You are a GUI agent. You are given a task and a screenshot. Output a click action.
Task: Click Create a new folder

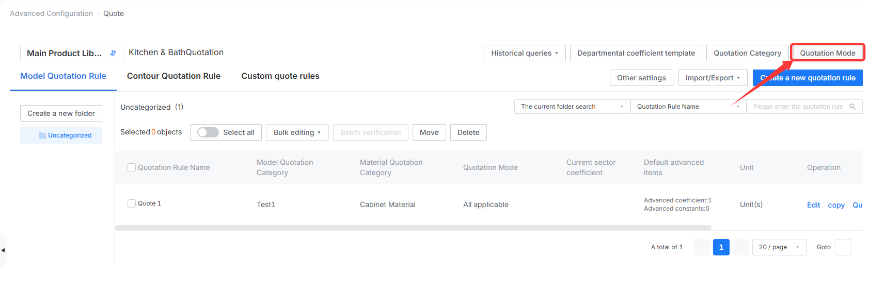pyautogui.click(x=61, y=113)
